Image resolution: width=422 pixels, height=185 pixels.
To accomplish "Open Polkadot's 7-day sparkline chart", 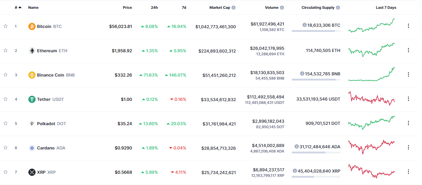I will [x=371, y=123].
